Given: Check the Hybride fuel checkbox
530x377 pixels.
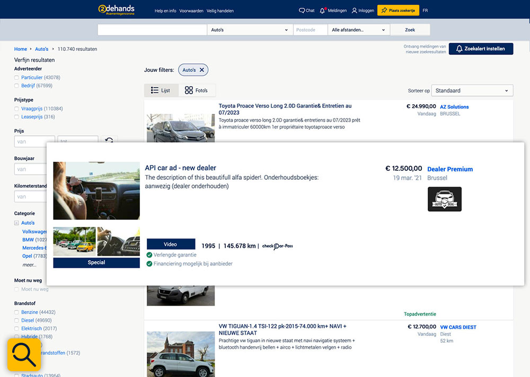Looking at the screenshot, I should [x=16, y=336].
